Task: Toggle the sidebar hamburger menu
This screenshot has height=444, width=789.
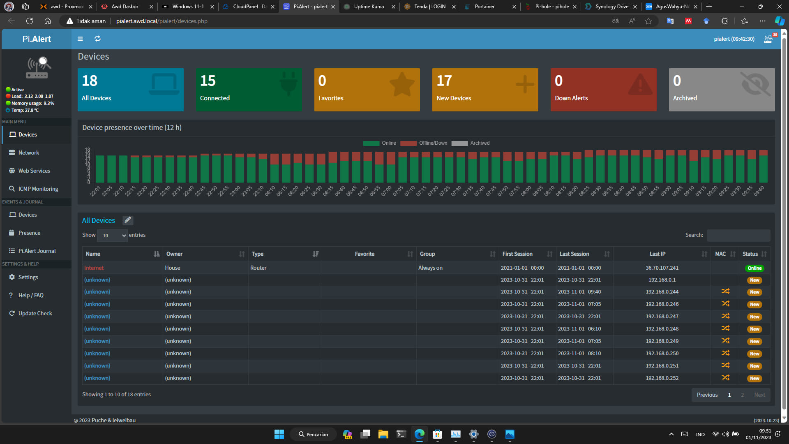Action: click(80, 39)
